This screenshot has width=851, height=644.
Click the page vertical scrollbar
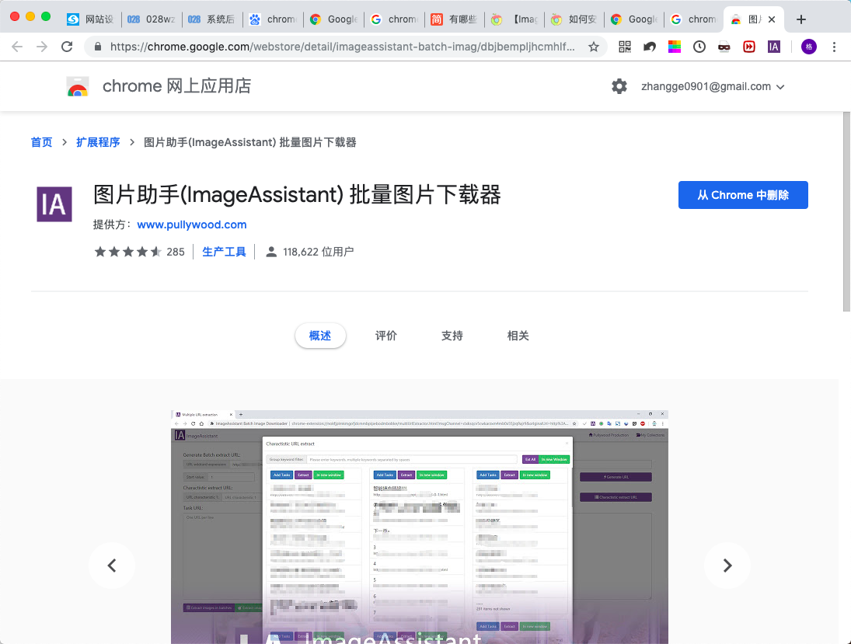[x=846, y=211]
